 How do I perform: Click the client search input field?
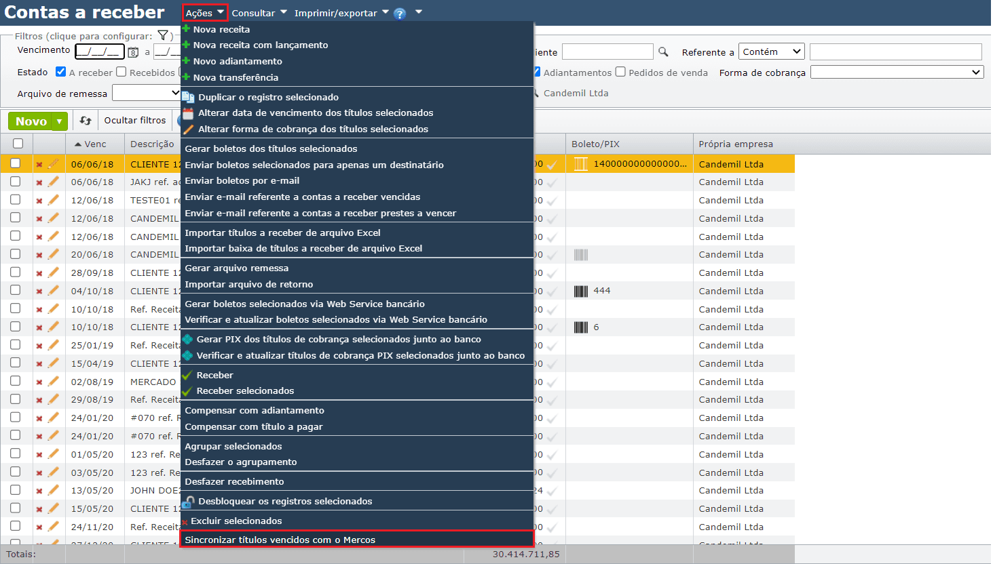(607, 52)
